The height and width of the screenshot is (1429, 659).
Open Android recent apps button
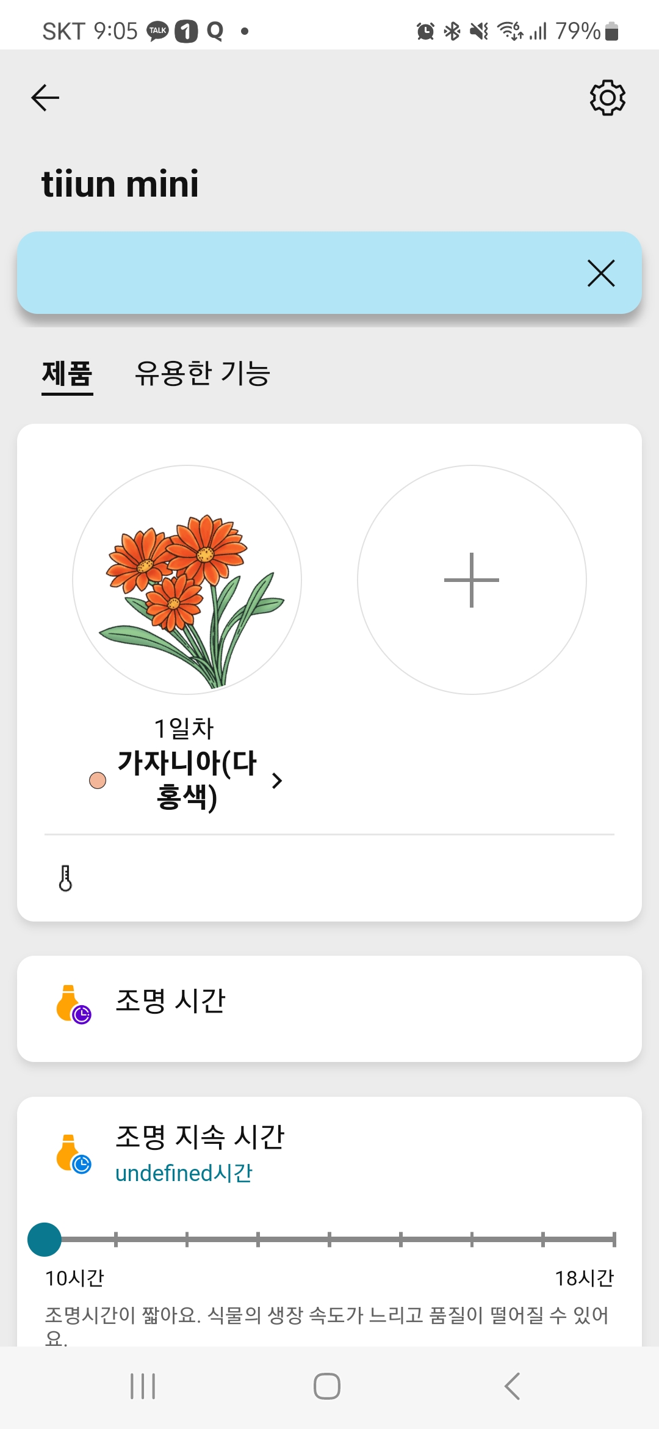point(143,1386)
